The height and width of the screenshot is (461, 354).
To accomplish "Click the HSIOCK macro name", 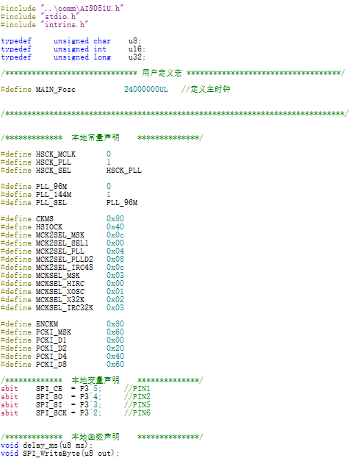I will pyautogui.click(x=49, y=227).
